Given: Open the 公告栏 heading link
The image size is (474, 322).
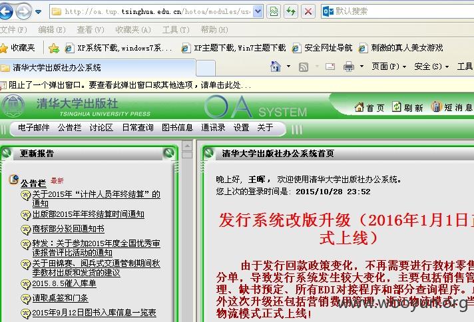Looking at the screenshot, I should [x=33, y=184].
